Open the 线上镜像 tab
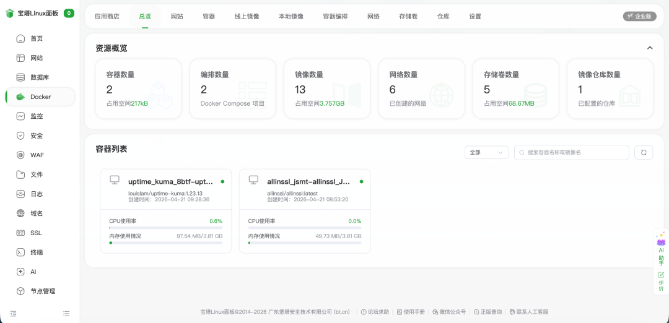The image size is (669, 323). pos(247,17)
